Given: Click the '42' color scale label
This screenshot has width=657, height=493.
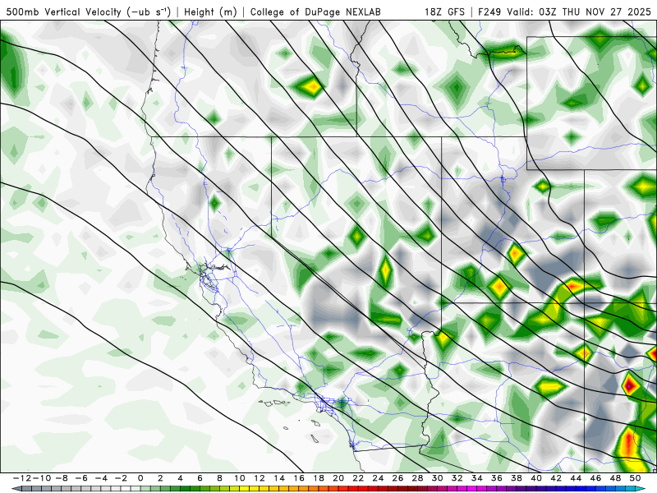Looking at the screenshot, I should (x=556, y=478).
